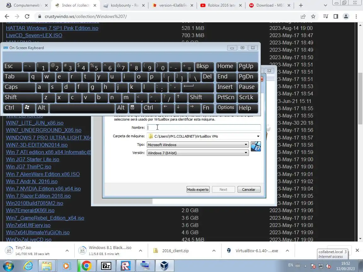The width and height of the screenshot is (363, 272).
Task: Toggle Caps key on On-Screen Keyboard
Action: coord(19,88)
